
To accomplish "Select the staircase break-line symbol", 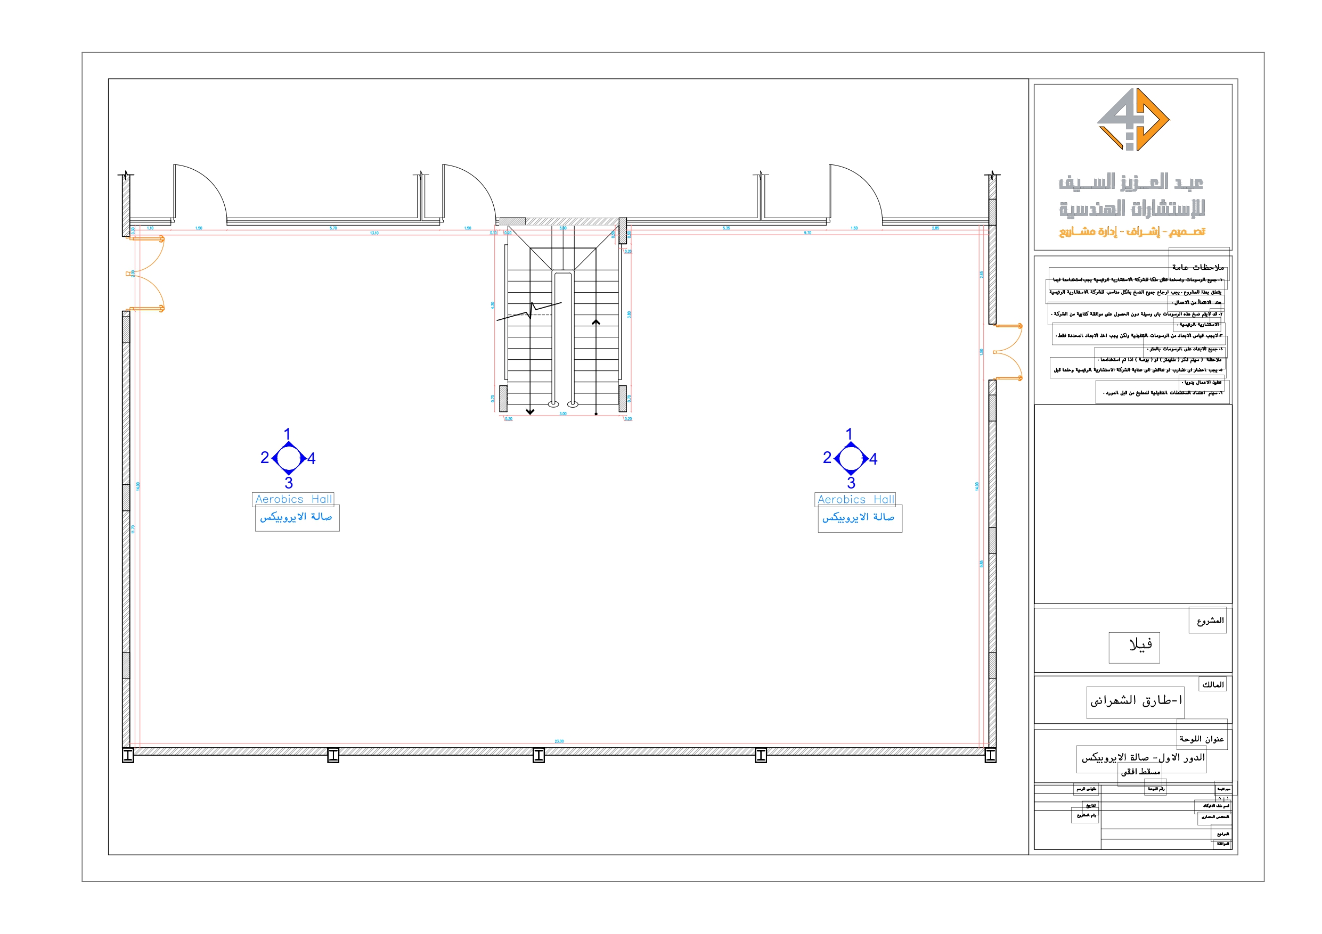I will pyautogui.click(x=529, y=311).
